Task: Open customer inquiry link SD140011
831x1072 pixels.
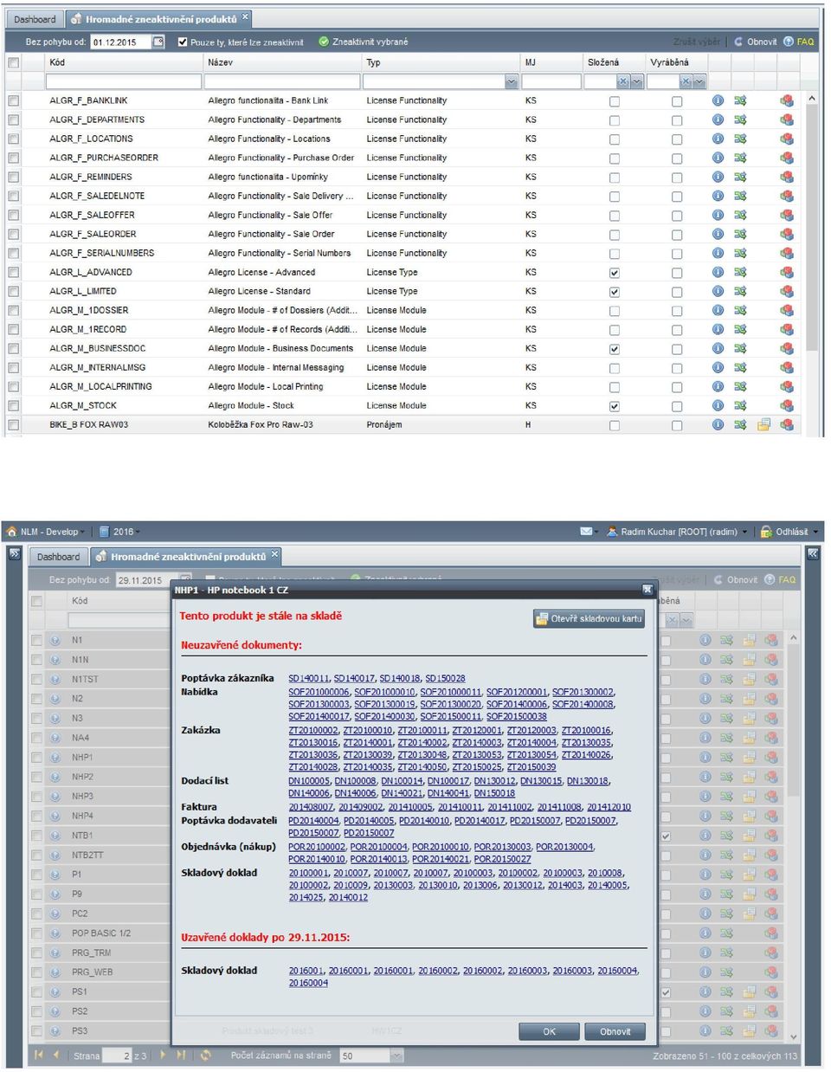Action: click(x=309, y=678)
